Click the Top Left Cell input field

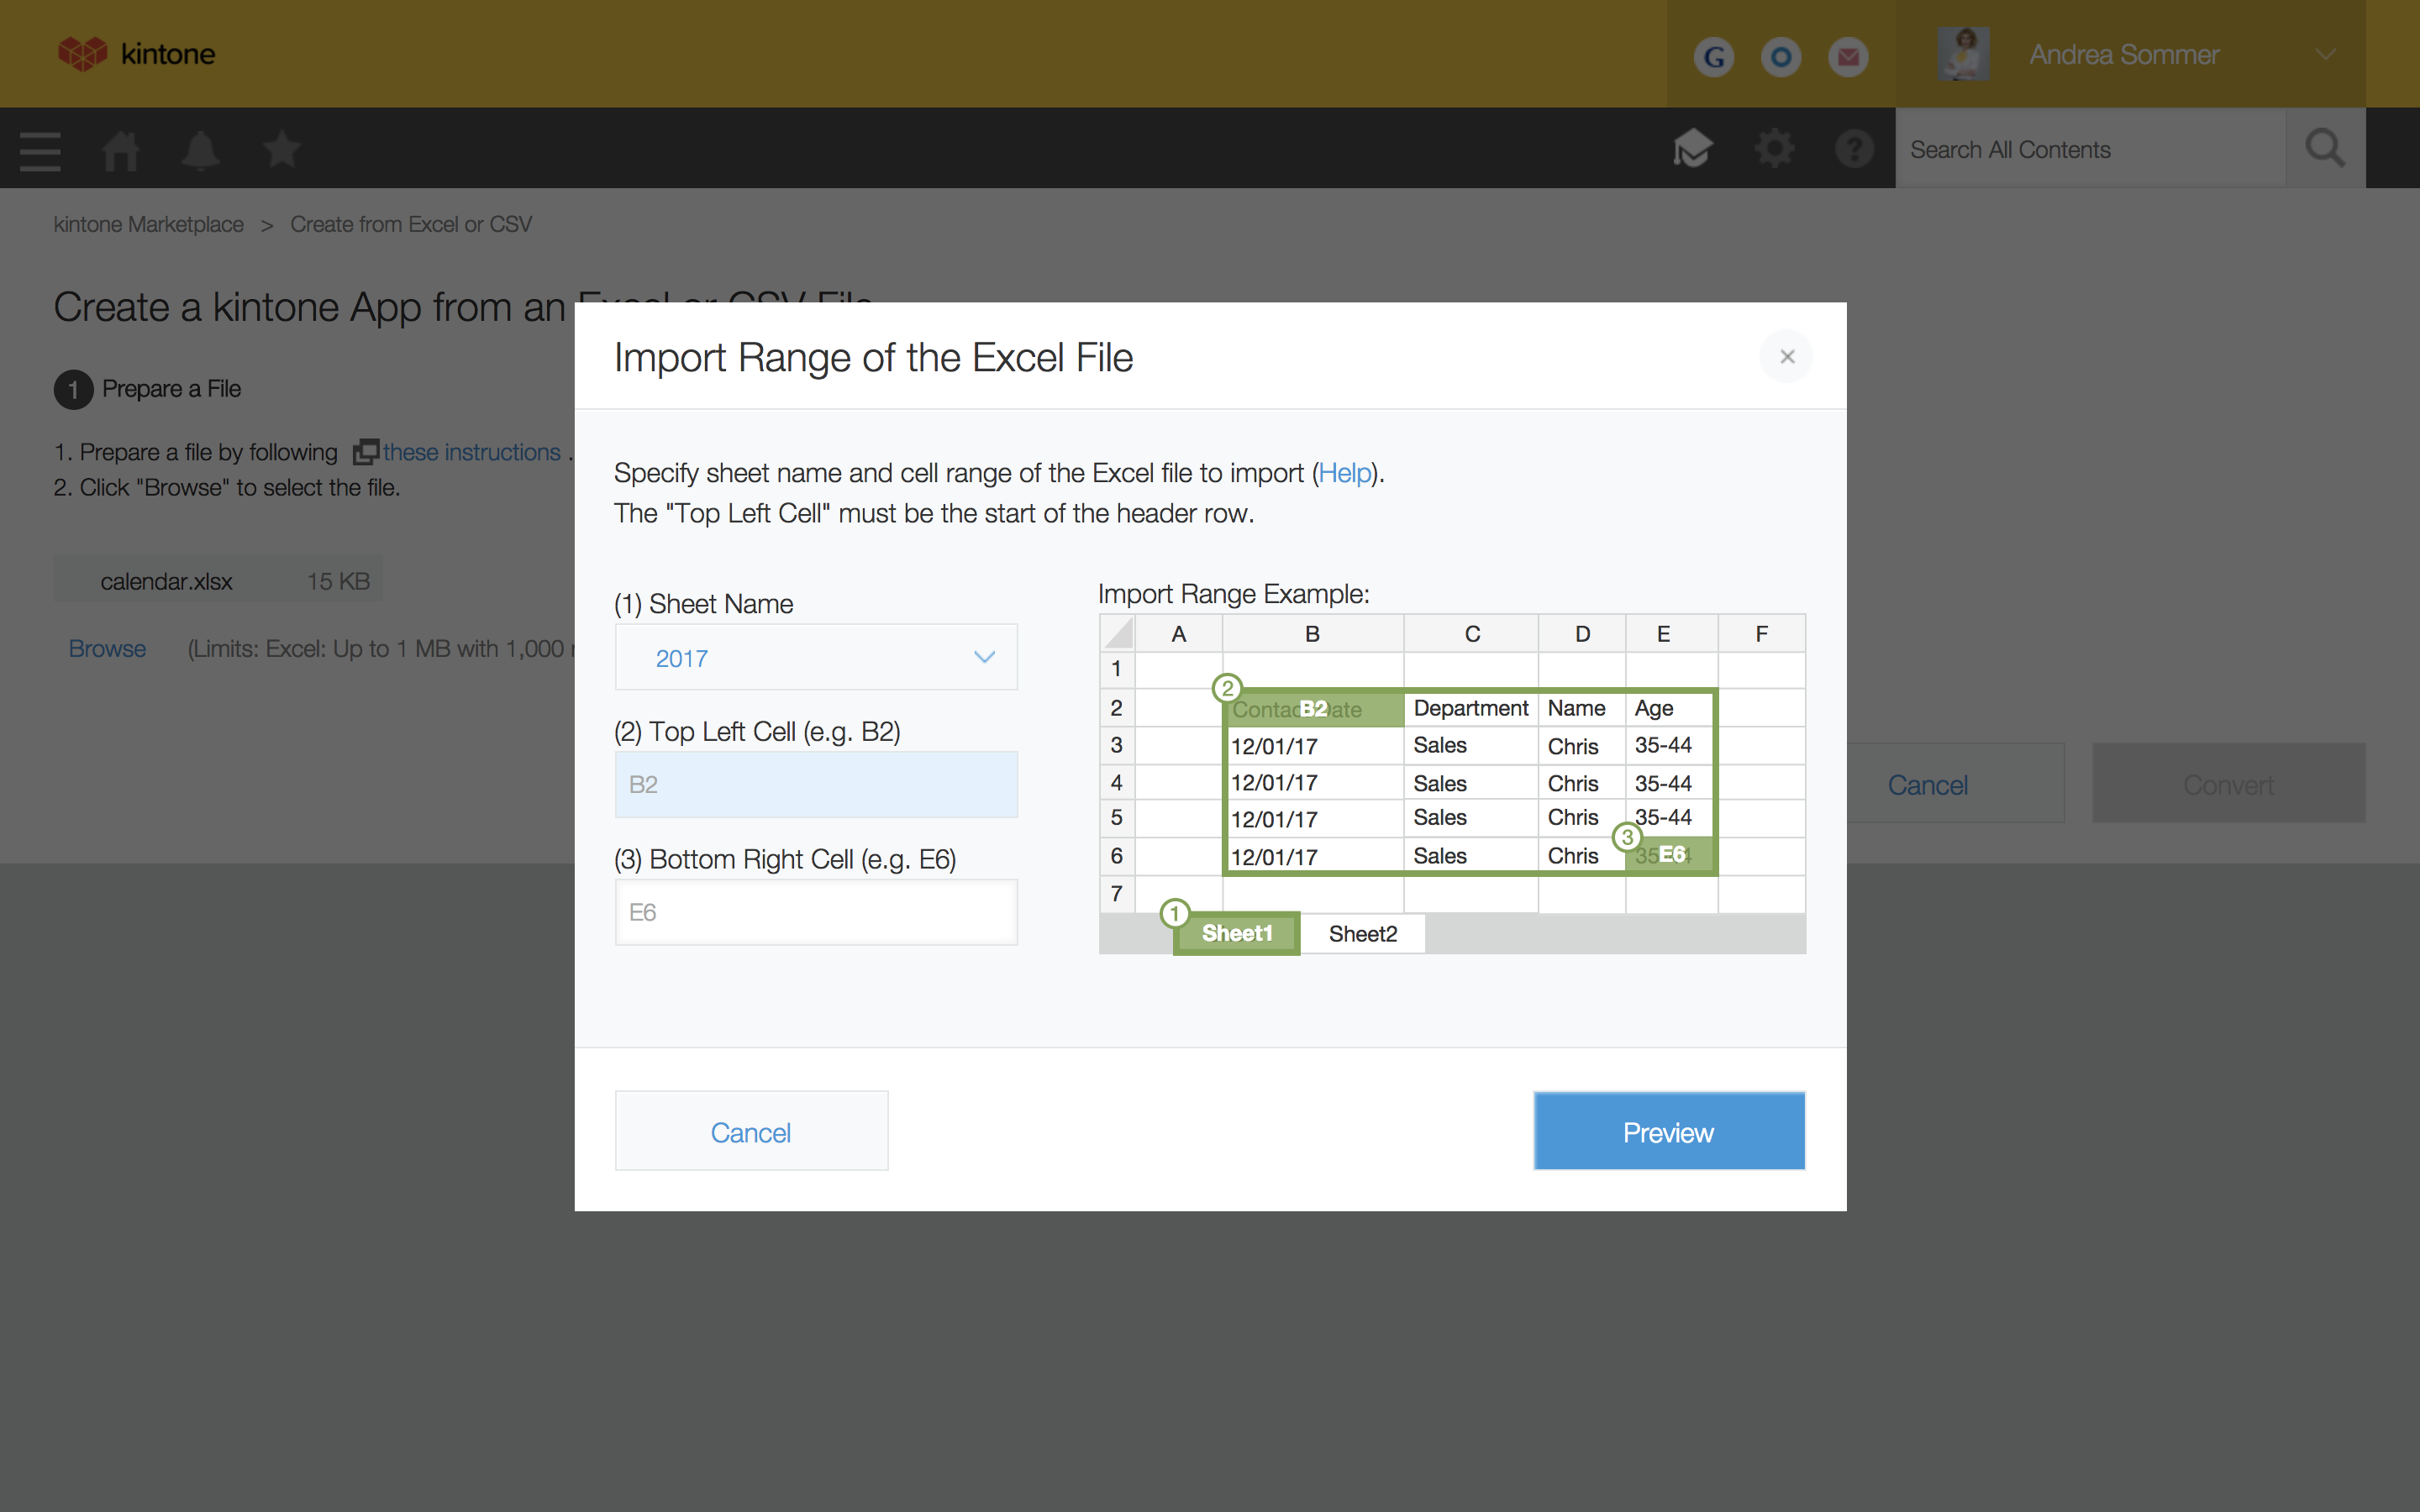816,784
